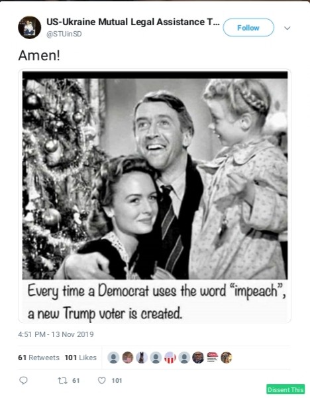Click the man with glasses liker avatar
310x398 pixels.
[x=198, y=358]
